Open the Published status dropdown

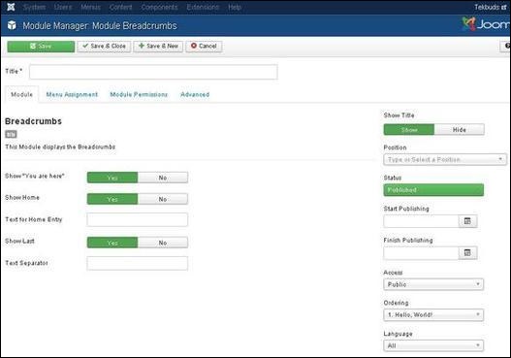pos(433,190)
